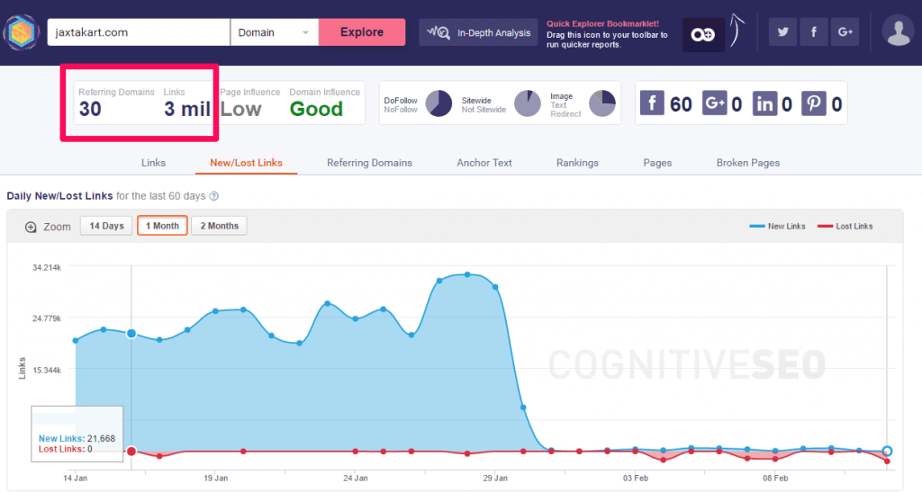Click the peak new links data point
Viewport: 922px width, 492px height.
tap(467, 274)
